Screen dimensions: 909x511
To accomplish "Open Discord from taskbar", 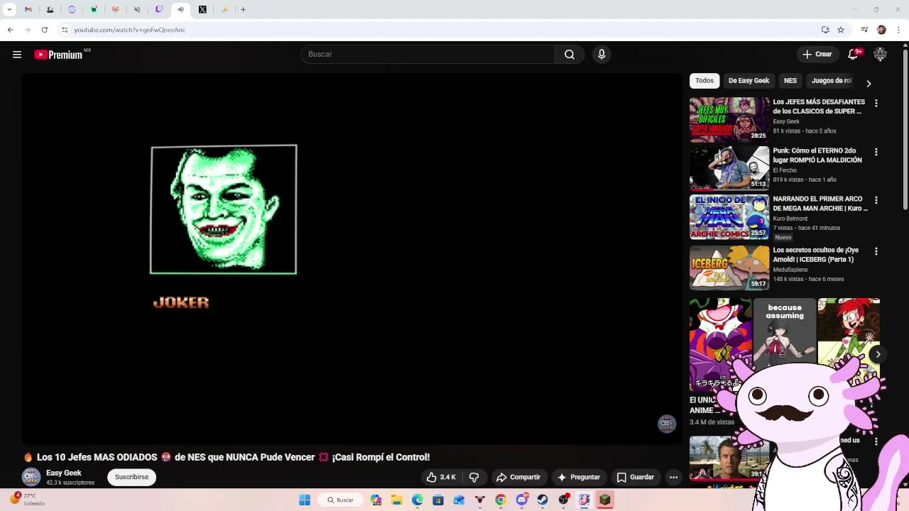I will coord(522,500).
